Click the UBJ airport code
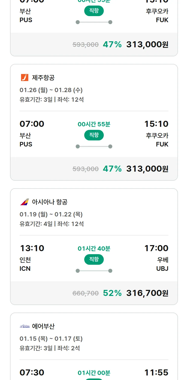This screenshot has height=380, width=188. (x=162, y=269)
